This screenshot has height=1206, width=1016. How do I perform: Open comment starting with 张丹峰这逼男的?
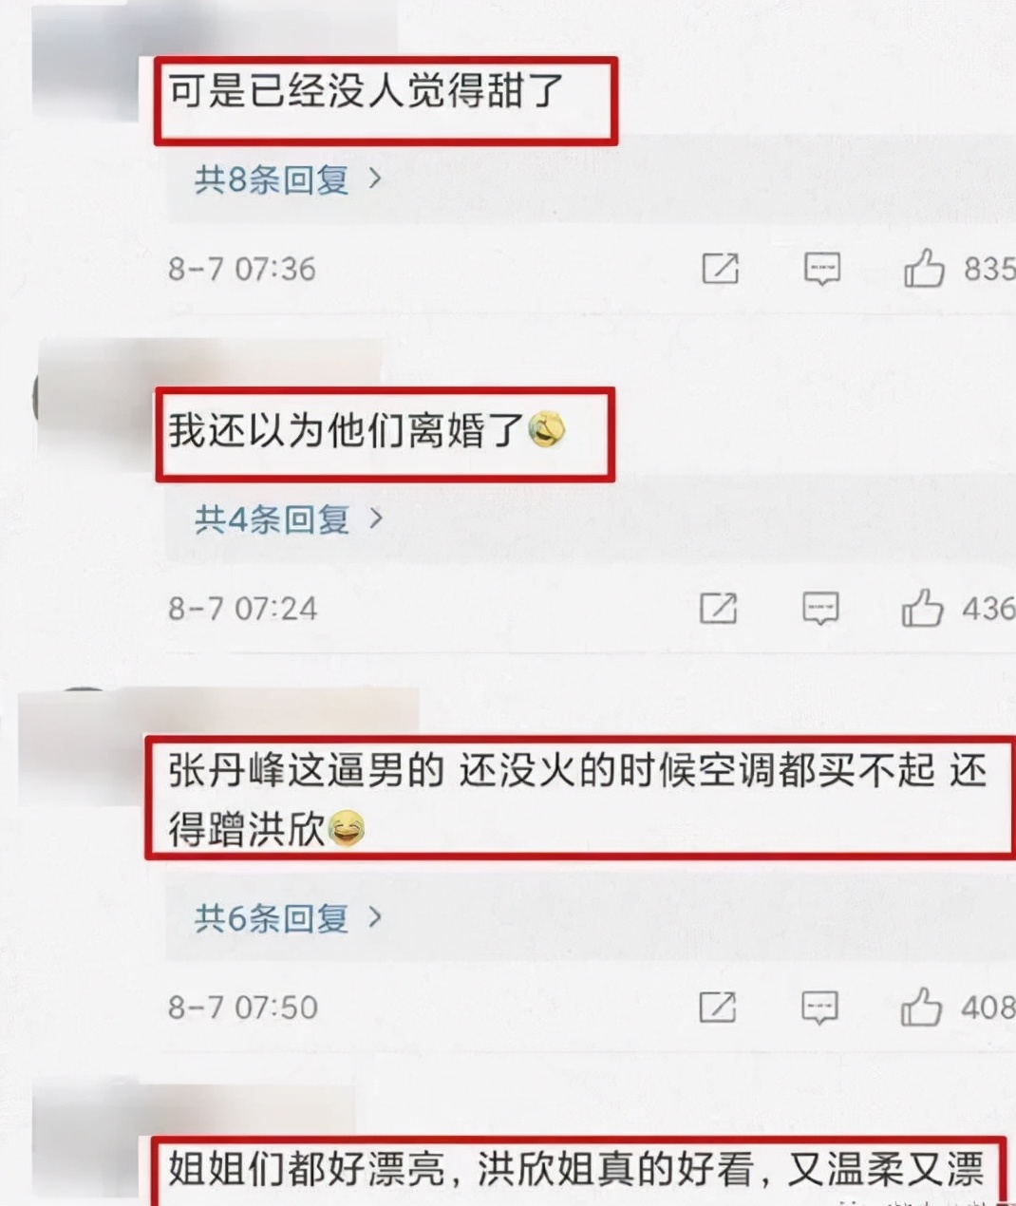(x=578, y=800)
